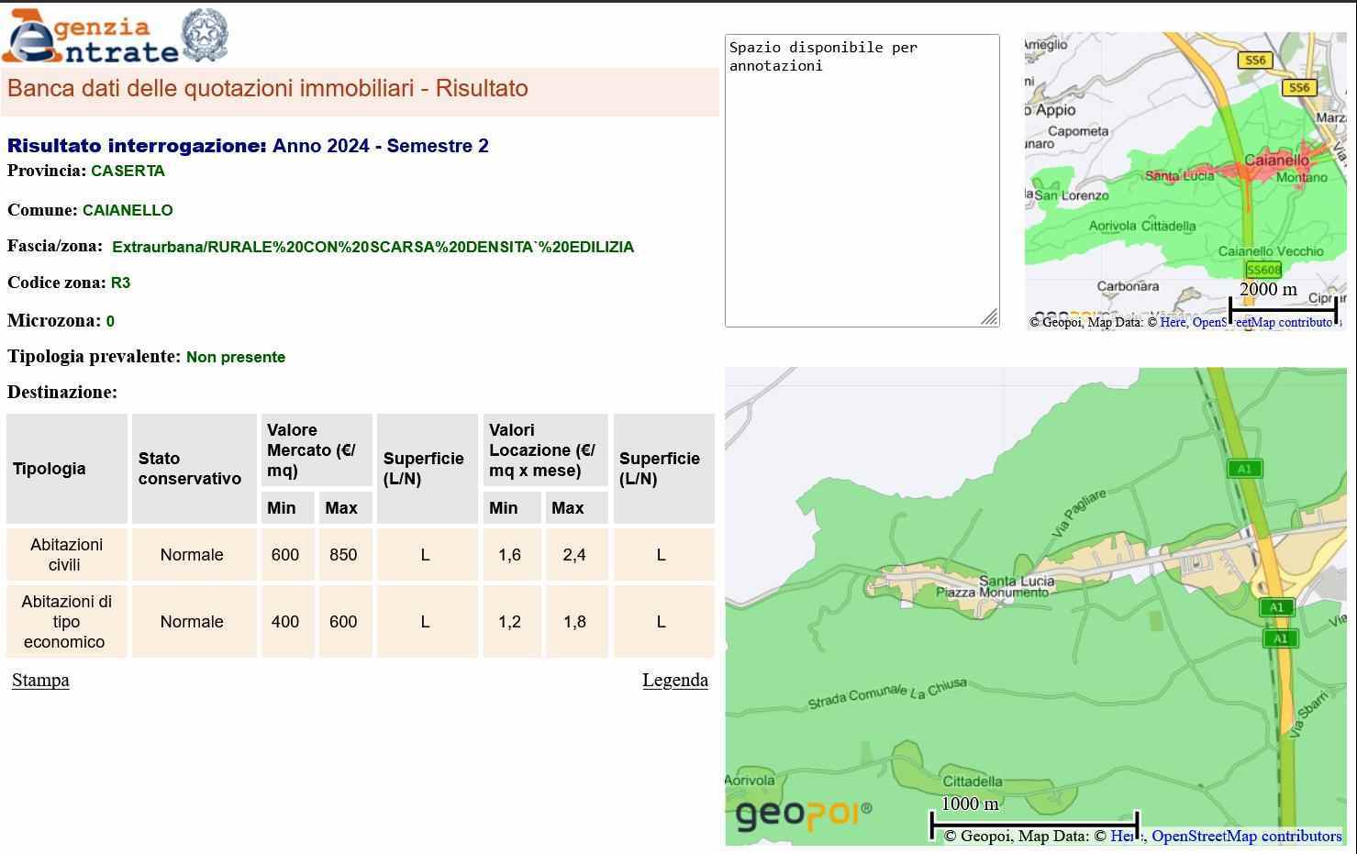Click the topmost A1 motorway shield

(x=1244, y=469)
